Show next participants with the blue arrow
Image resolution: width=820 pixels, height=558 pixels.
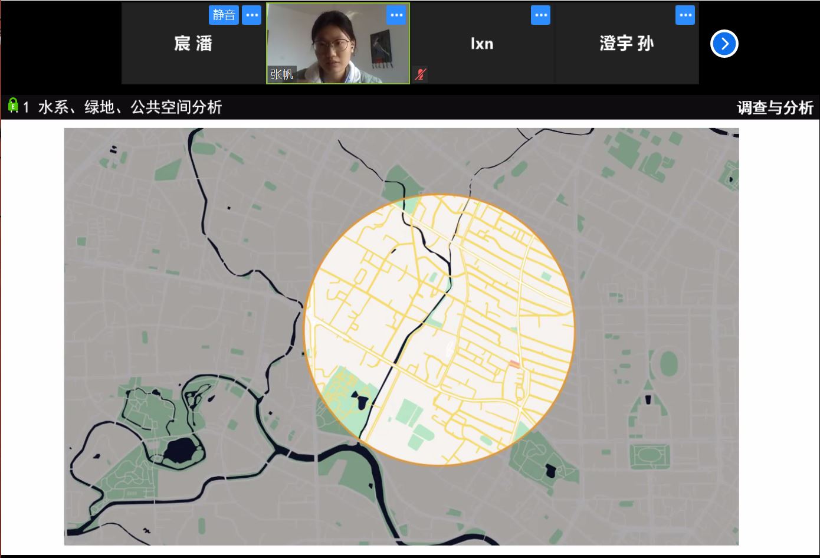pyautogui.click(x=724, y=44)
